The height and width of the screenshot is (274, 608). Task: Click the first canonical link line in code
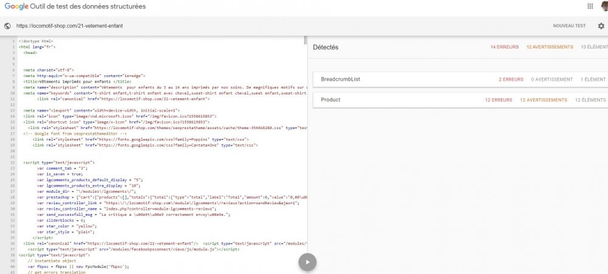tap(123, 99)
